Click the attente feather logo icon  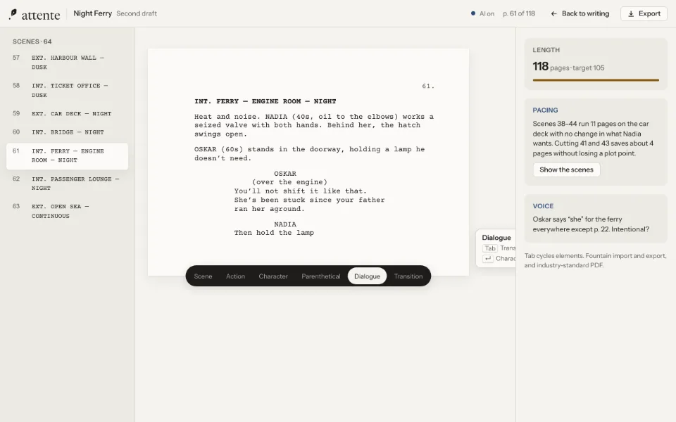click(x=13, y=14)
